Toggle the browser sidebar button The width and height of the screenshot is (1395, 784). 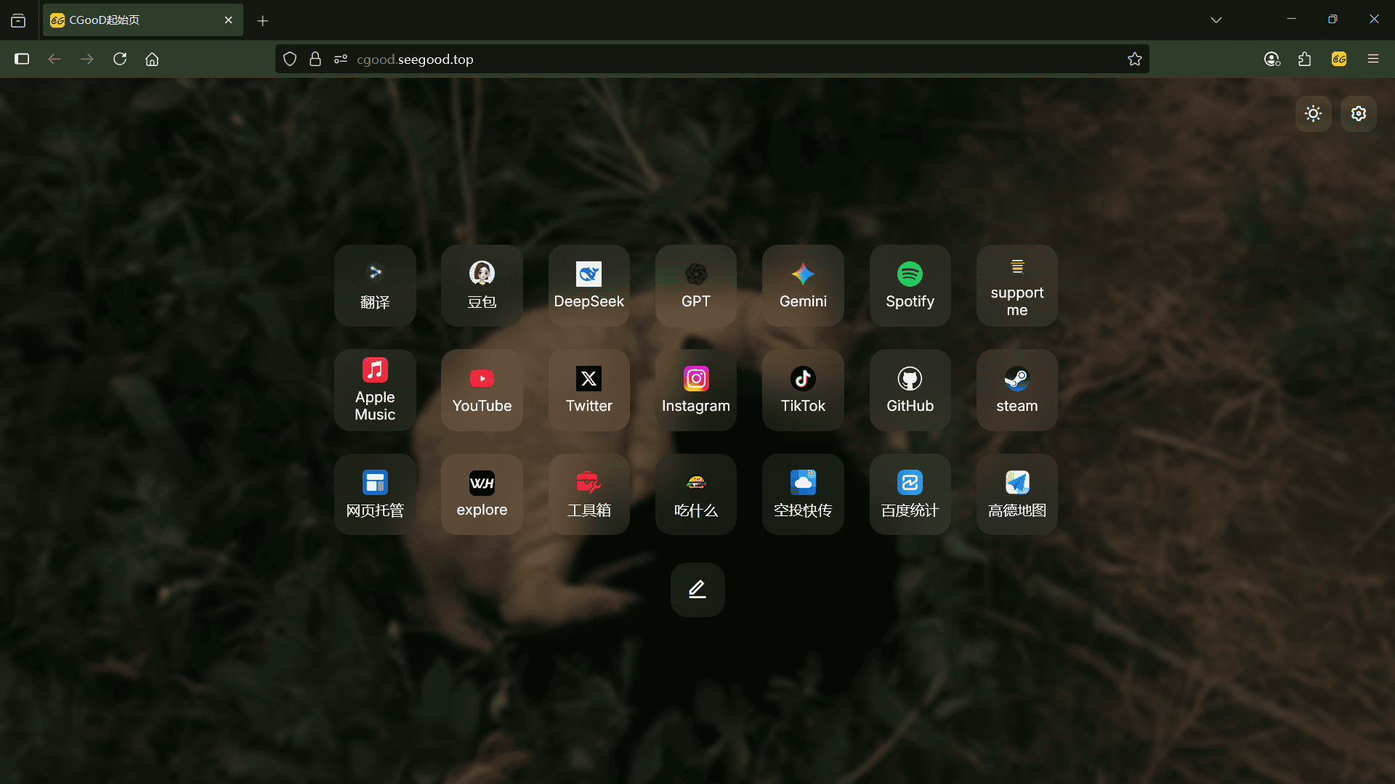22,59
